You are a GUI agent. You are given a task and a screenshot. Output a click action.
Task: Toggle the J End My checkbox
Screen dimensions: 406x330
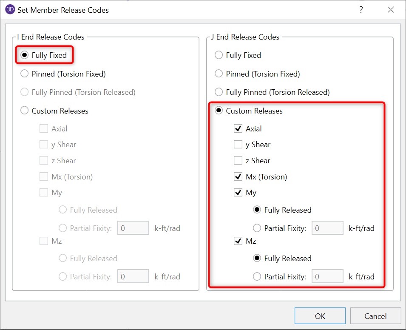click(238, 193)
